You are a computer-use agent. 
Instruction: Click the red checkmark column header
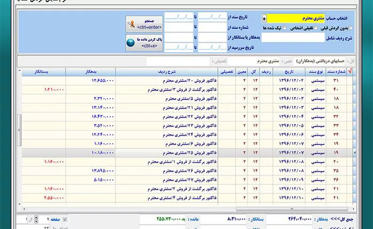(350, 71)
